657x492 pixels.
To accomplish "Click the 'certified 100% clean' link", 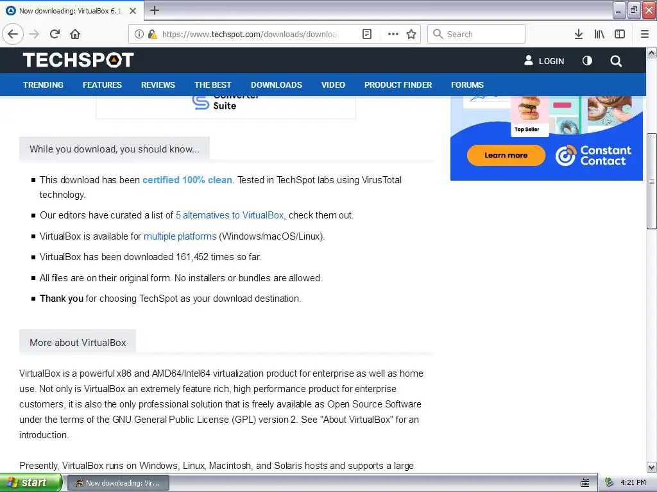I will (187, 180).
